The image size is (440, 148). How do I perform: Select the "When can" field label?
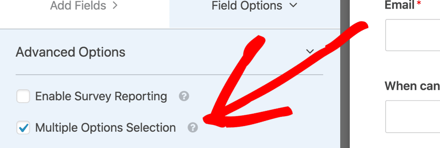[412, 86]
